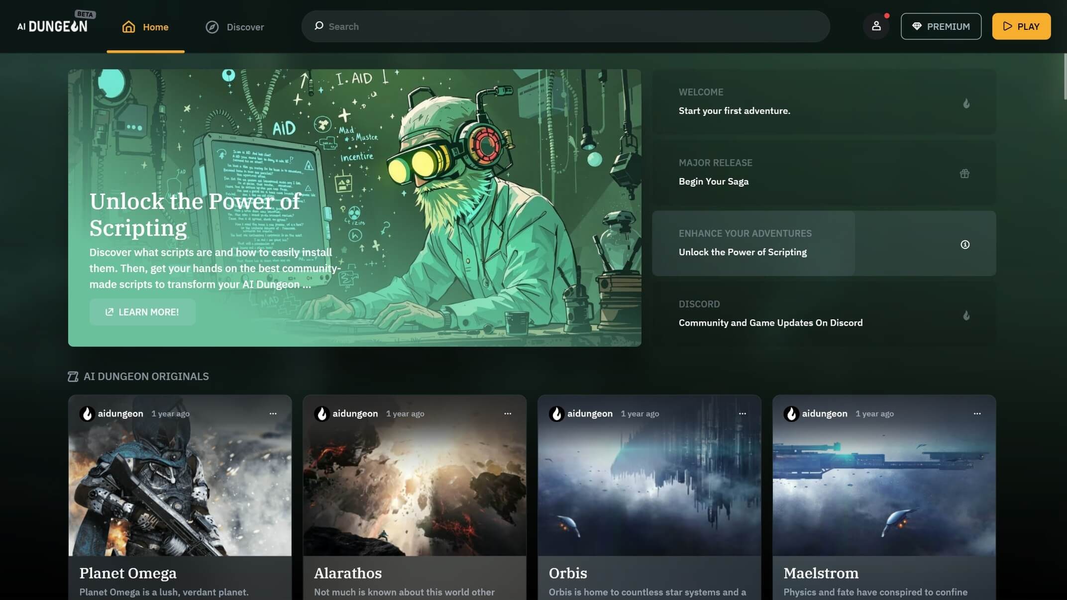Switch to the Discover tab
Viewport: 1067px width, 600px height.
(235, 27)
